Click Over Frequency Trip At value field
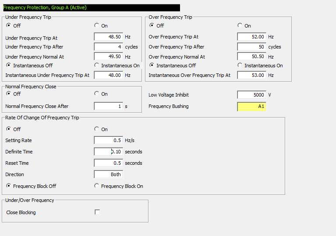 click(251, 37)
